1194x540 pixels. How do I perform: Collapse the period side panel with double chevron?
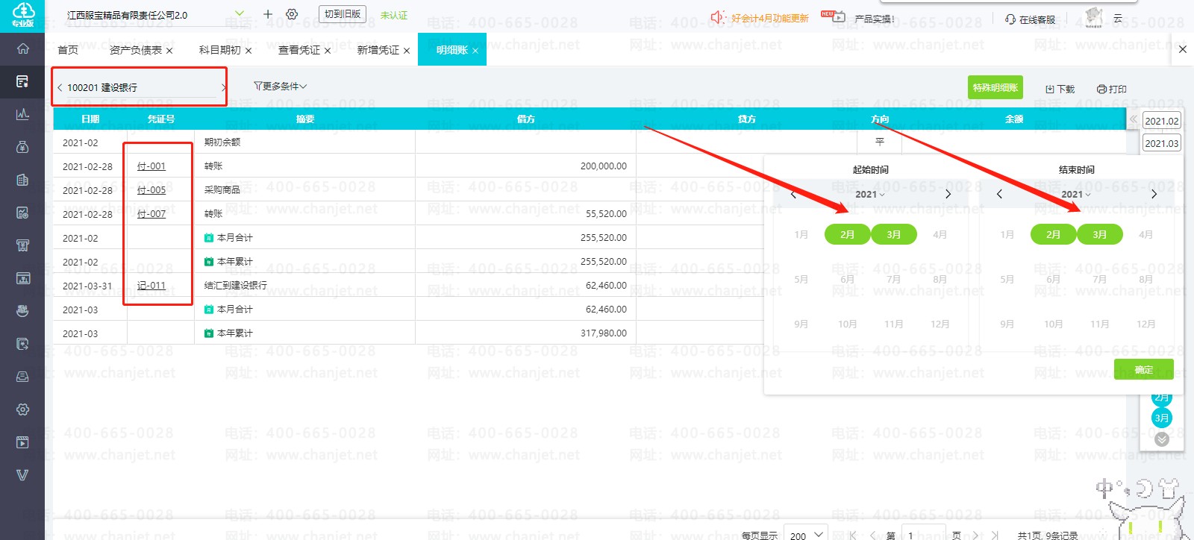click(1134, 119)
